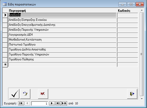The height and width of the screenshot is (108, 147).
Task: Click the checkmark save button
Action: [x=14, y=94]
